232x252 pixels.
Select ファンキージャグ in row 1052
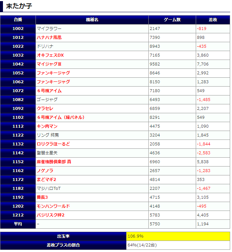(53, 73)
